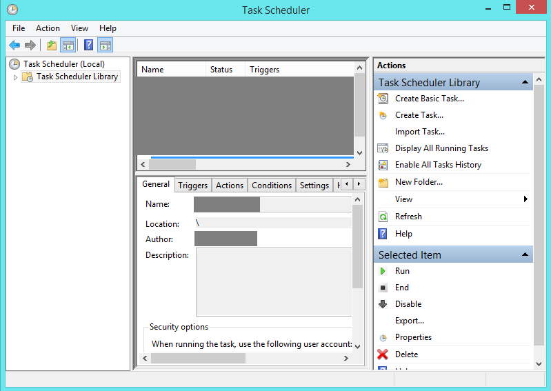The height and width of the screenshot is (391, 551).
Task: Click the Location field
Action: 272,223
